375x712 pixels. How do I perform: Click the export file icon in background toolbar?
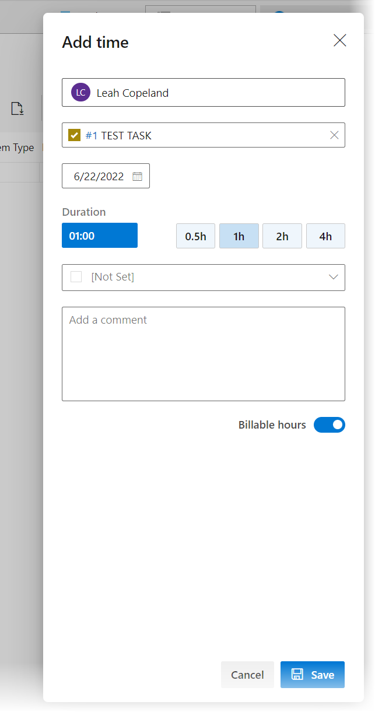(17, 108)
